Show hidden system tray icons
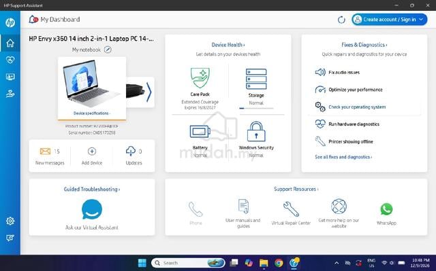Image resolution: width=436 pixels, height=271 pixels. pos(337,263)
